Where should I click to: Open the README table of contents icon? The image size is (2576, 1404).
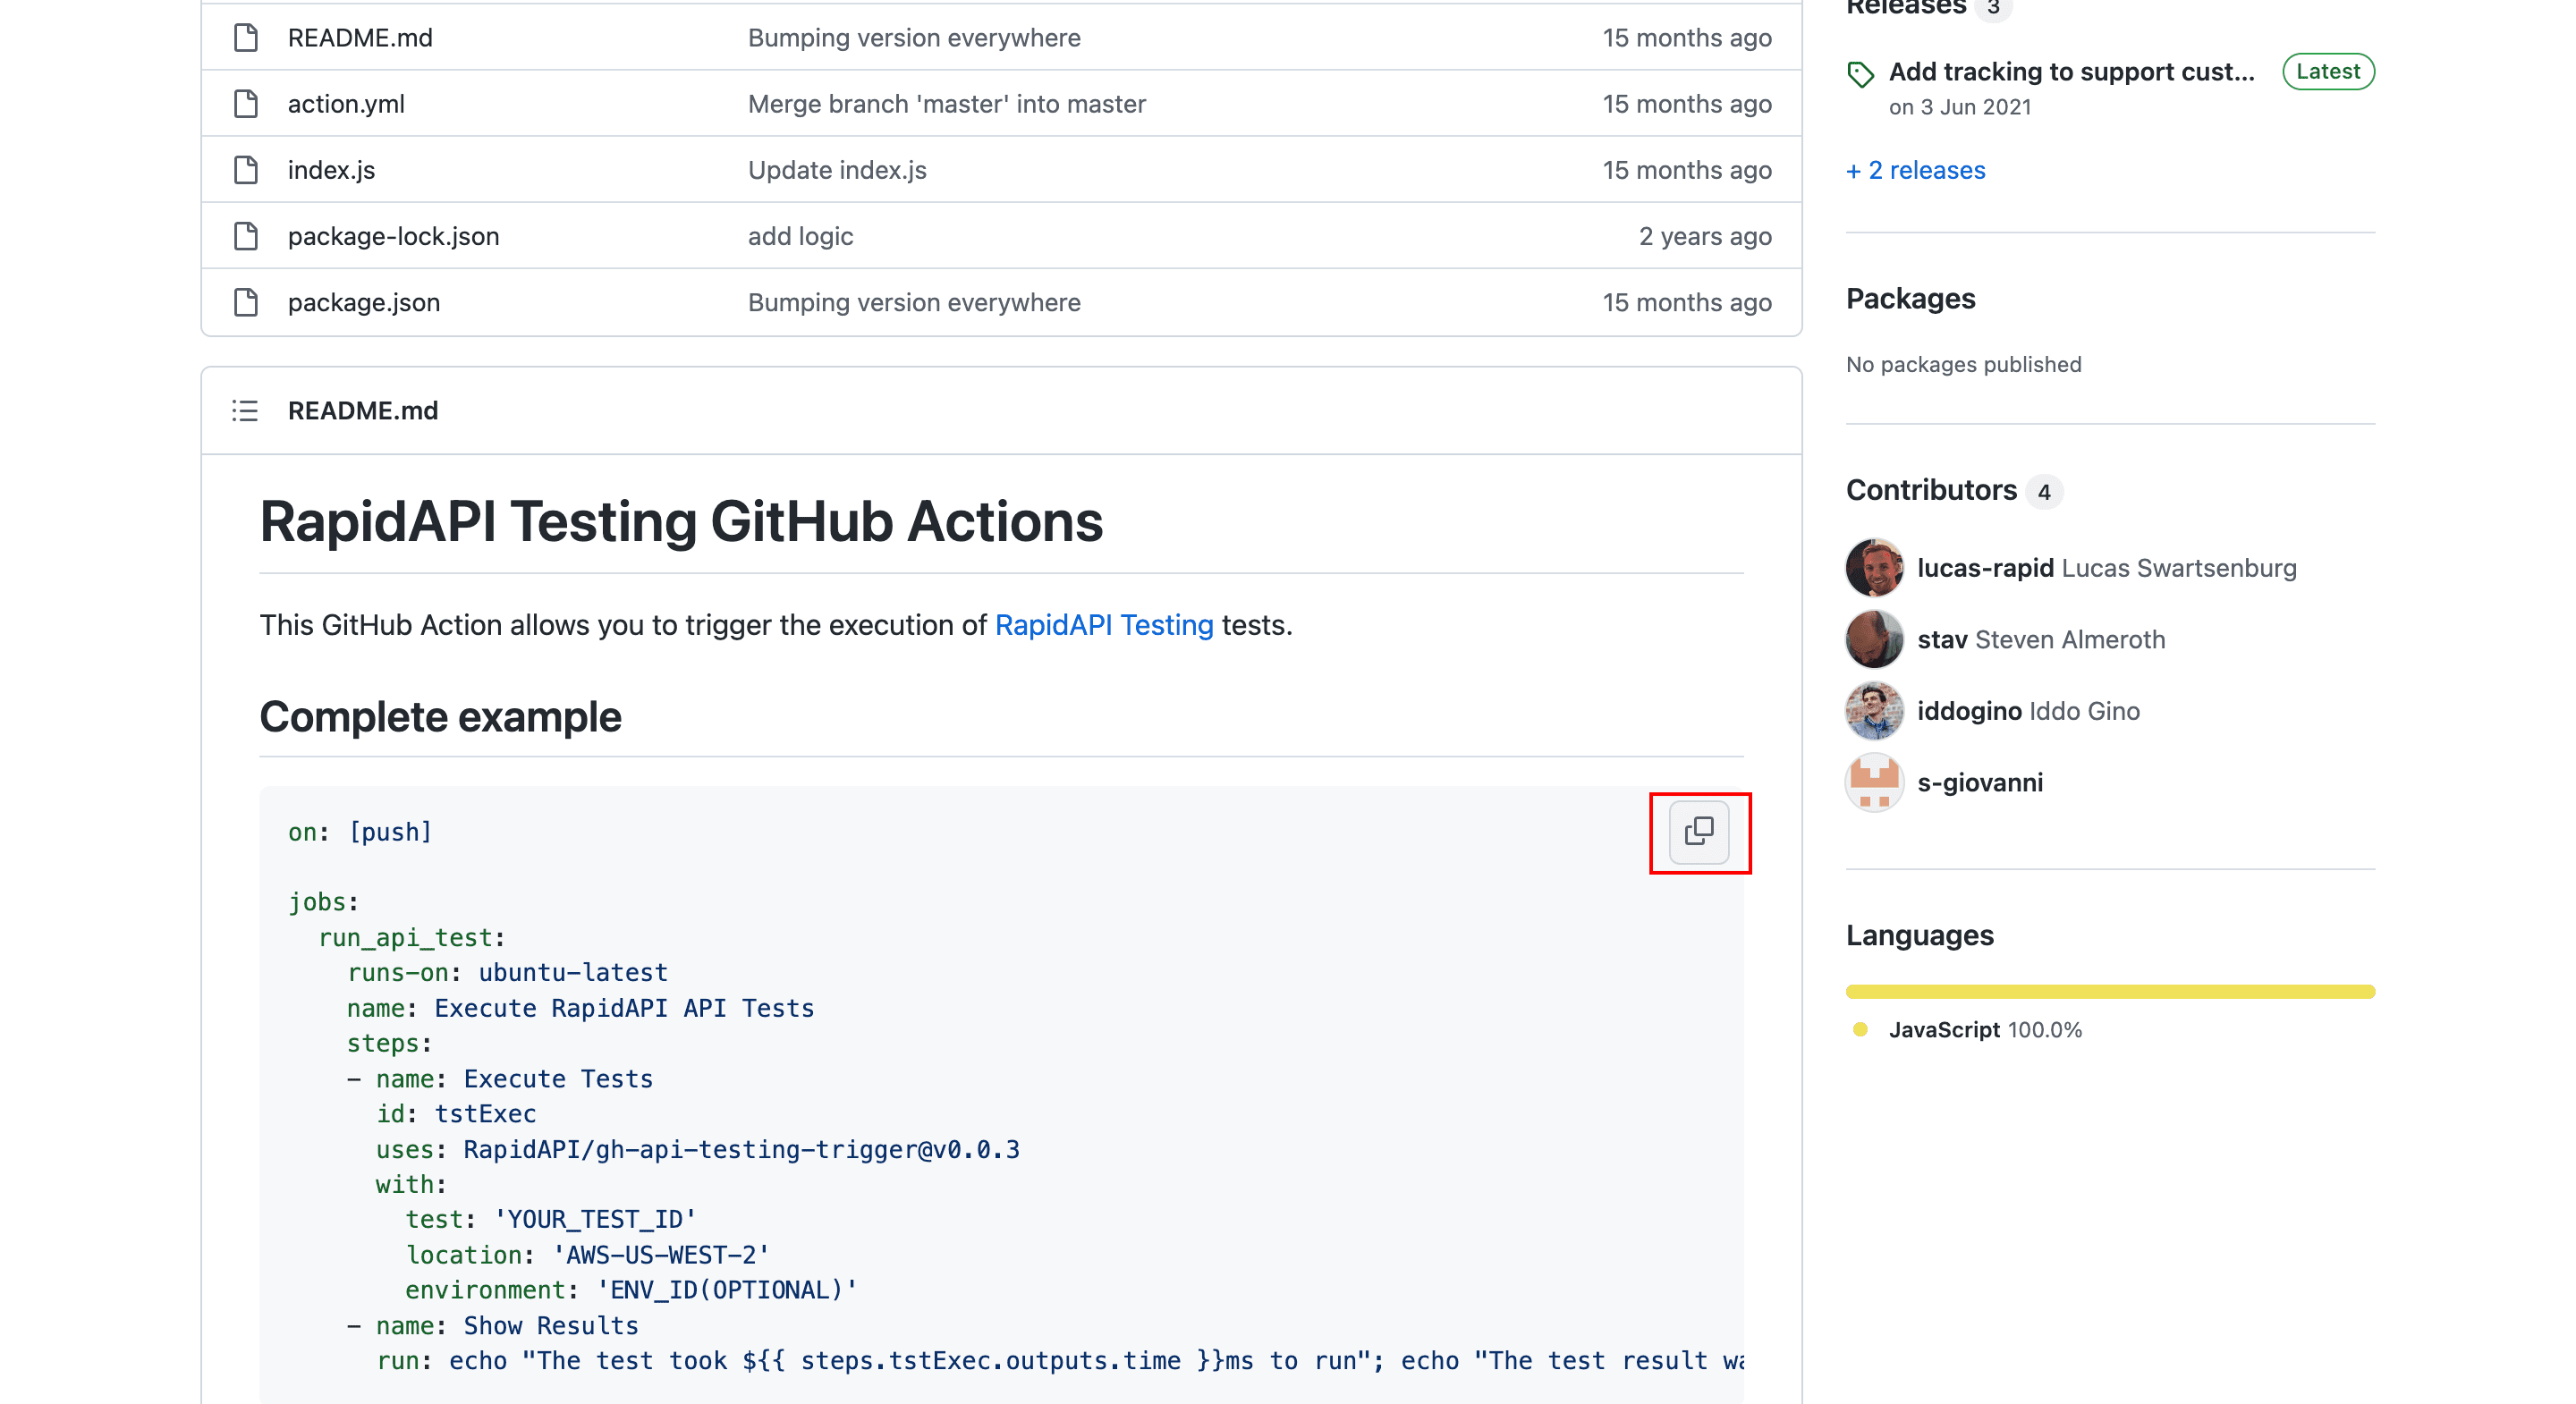click(245, 411)
